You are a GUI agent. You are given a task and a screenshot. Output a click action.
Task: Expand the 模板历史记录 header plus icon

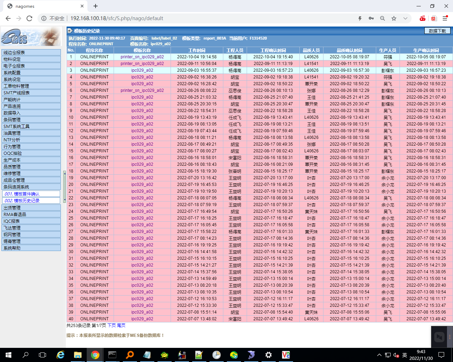70,31
